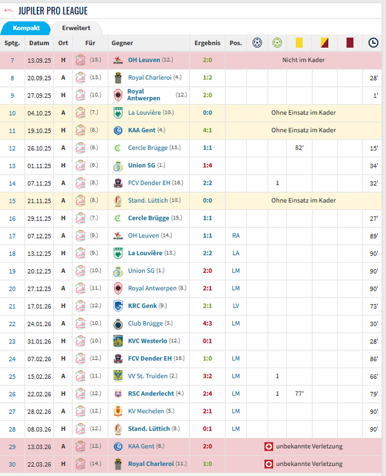
Task: Open matchday 30 number link
Action: (12, 465)
